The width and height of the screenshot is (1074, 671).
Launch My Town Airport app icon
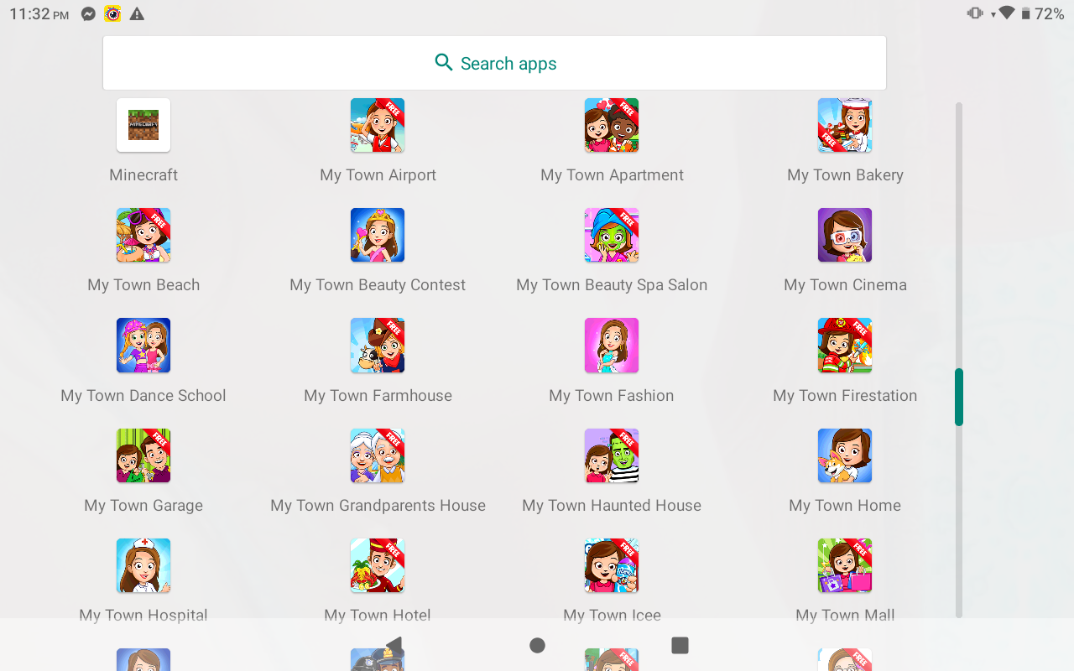[x=378, y=125]
